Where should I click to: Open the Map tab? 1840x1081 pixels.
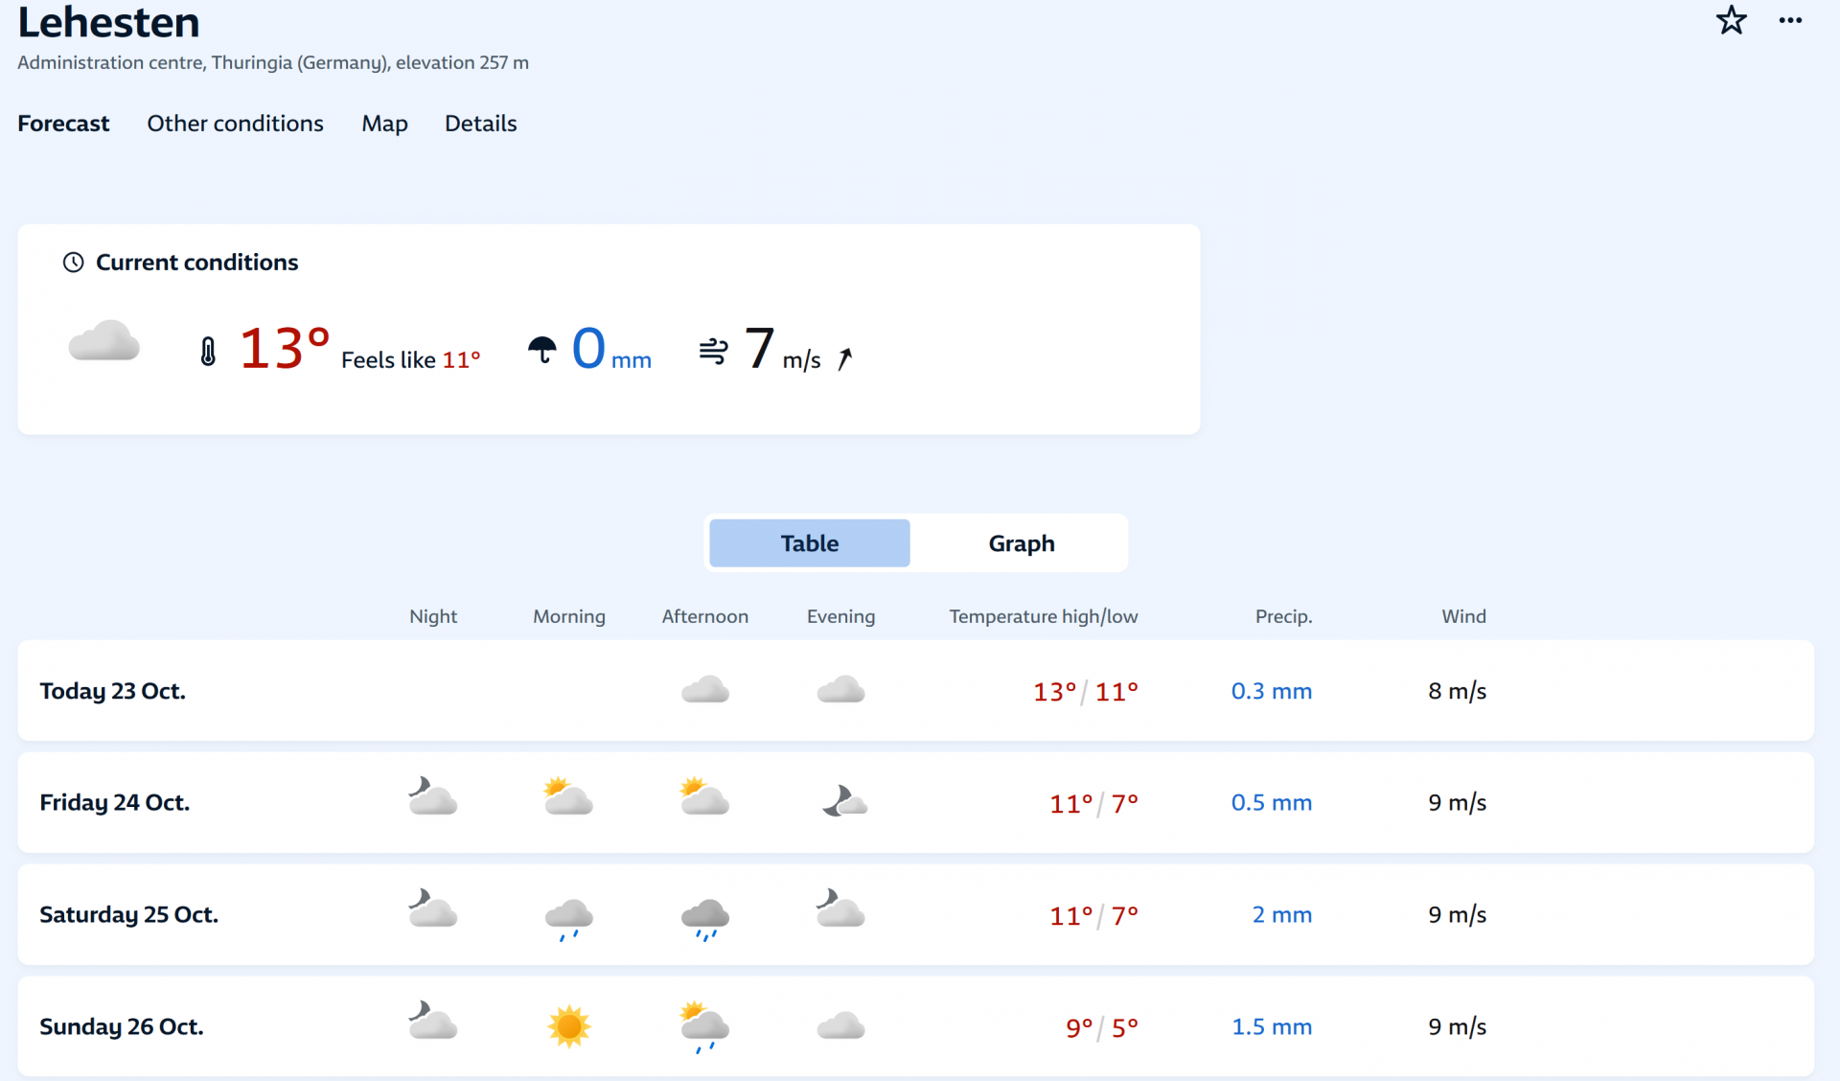(x=384, y=124)
